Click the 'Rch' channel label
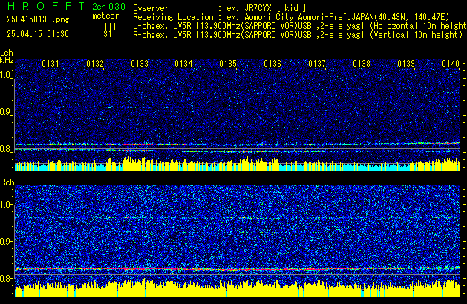Screen dimensions: 467x304 (x=7, y=182)
